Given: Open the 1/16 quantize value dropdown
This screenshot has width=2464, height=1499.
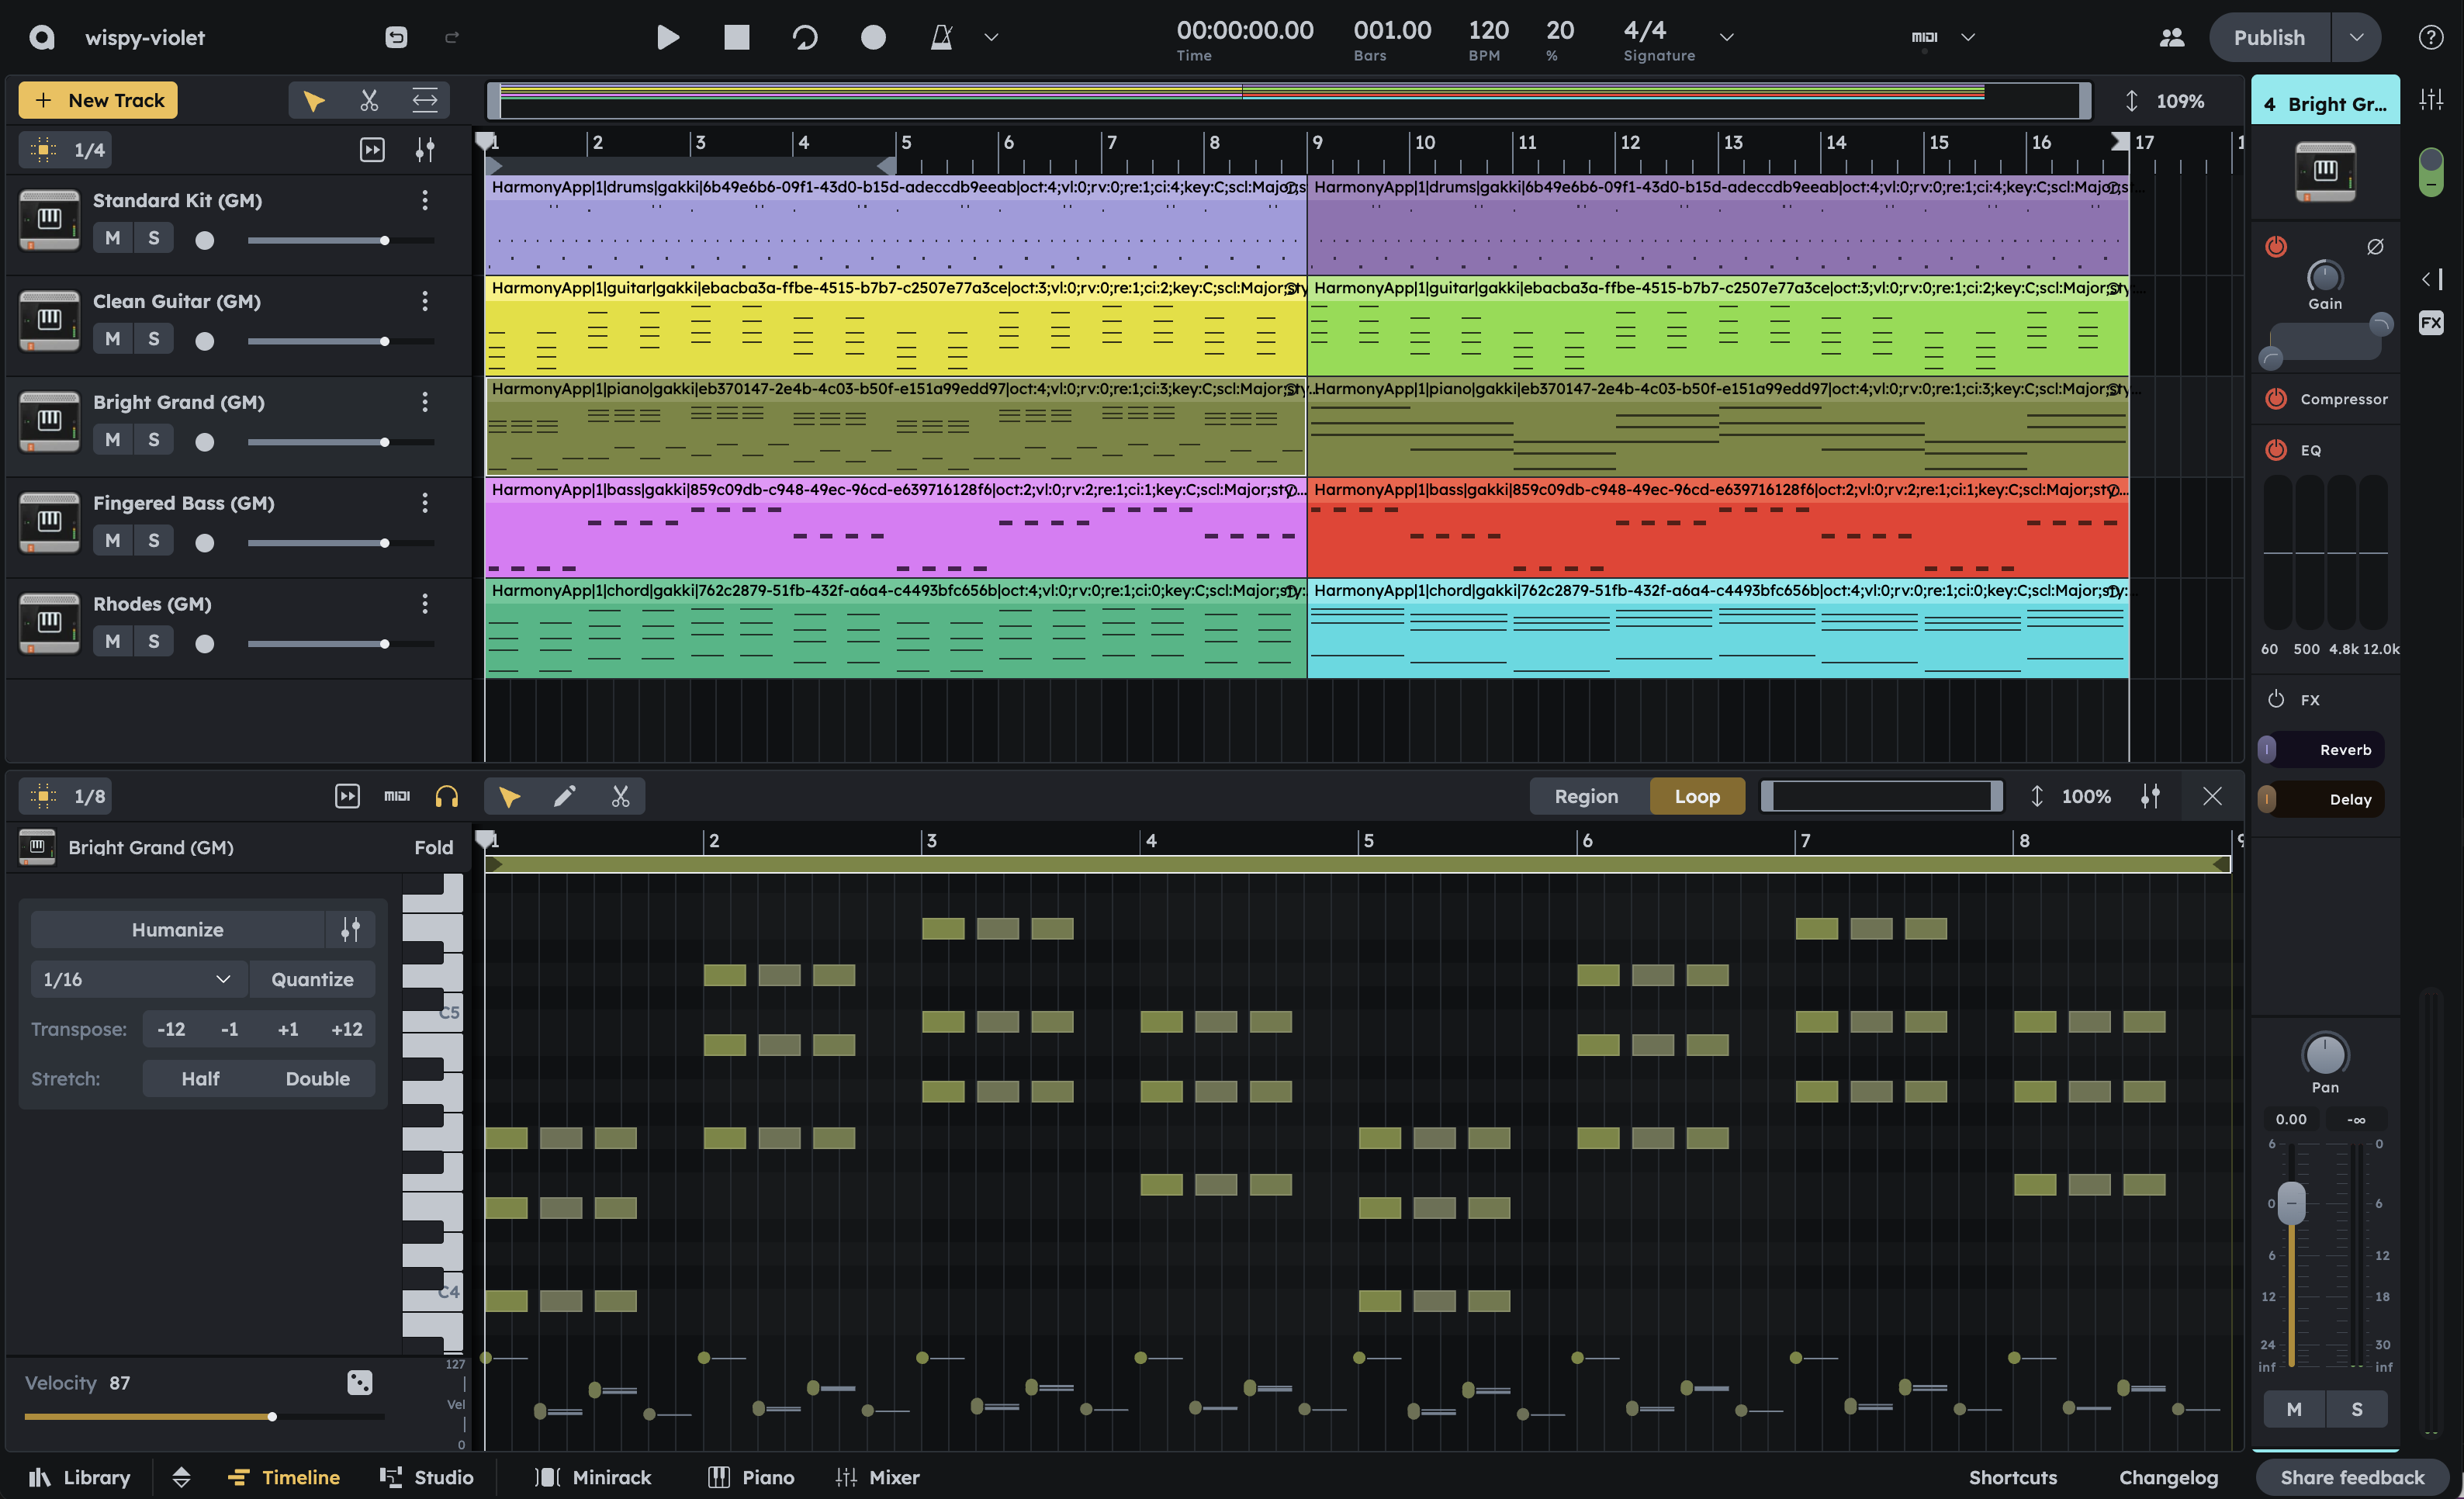Looking at the screenshot, I should click(139, 980).
